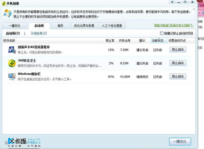This screenshot has width=204, height=149.
Task: Select the 启动项(3) sub-tab
Action: pyautogui.click(x=13, y=33)
